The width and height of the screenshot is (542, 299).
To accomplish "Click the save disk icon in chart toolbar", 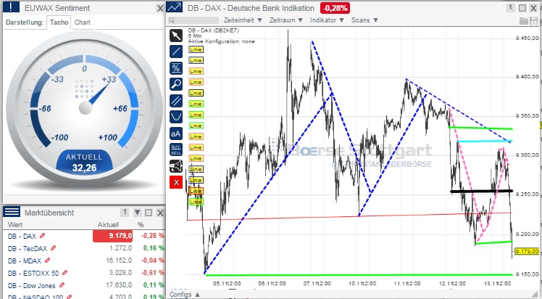I will click(533, 21).
